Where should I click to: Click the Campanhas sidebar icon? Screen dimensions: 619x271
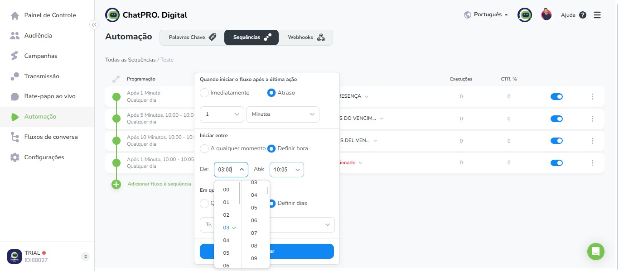(15, 56)
